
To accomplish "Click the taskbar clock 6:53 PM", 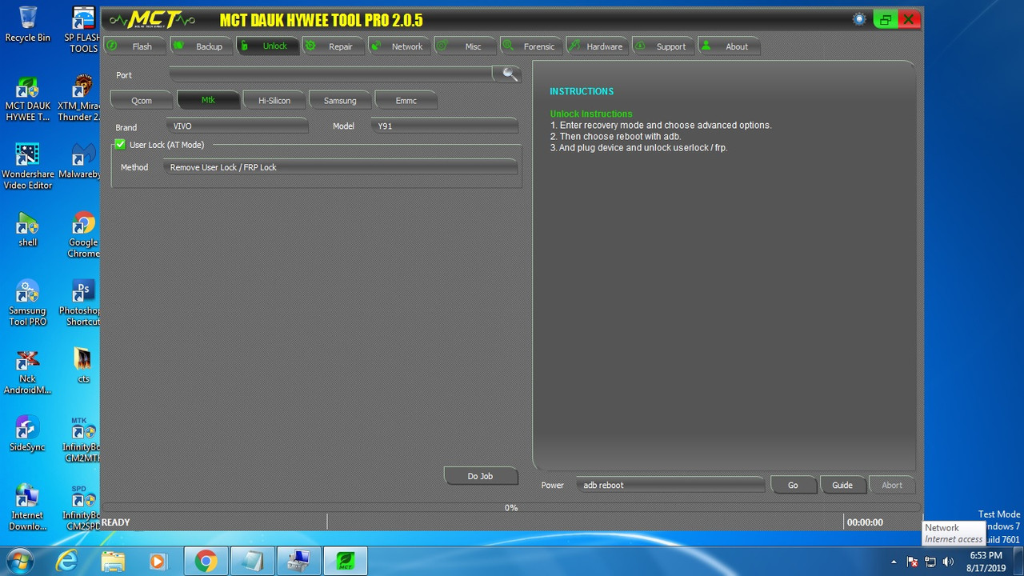I will click(986, 561).
